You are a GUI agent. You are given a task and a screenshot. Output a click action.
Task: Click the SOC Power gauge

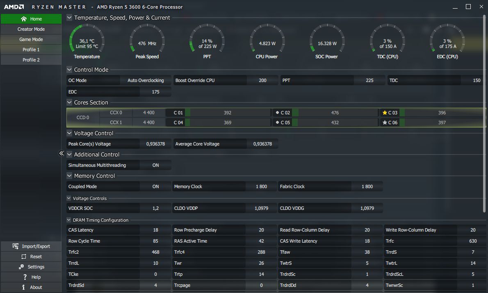[327, 39]
